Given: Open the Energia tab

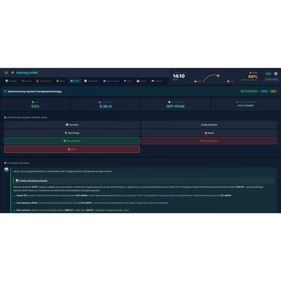Looking at the screenshot, I should [26, 81].
